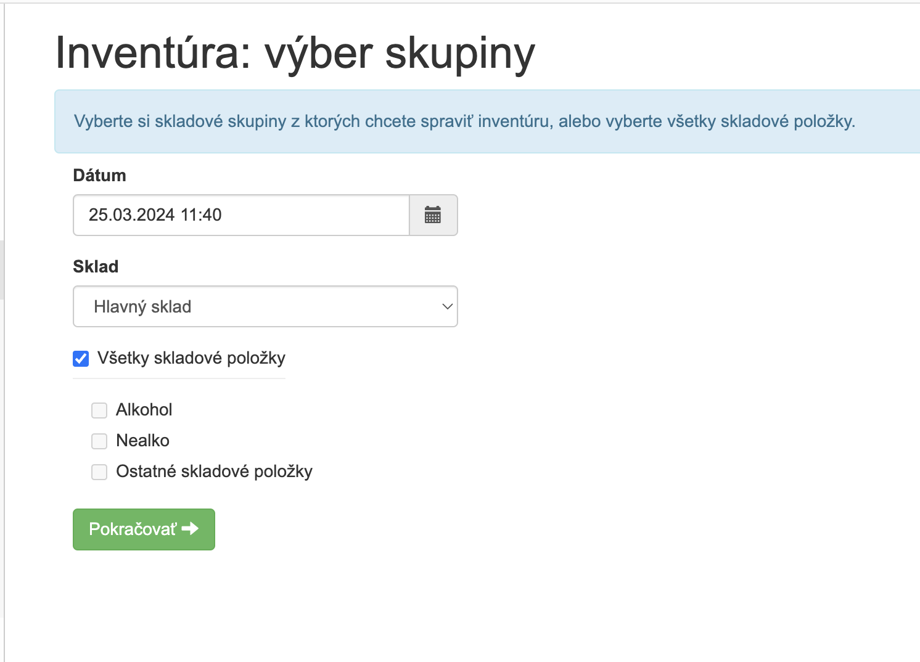Tick the Alkohol checkbox
Screen dimensions: 920x662
pyautogui.click(x=99, y=411)
